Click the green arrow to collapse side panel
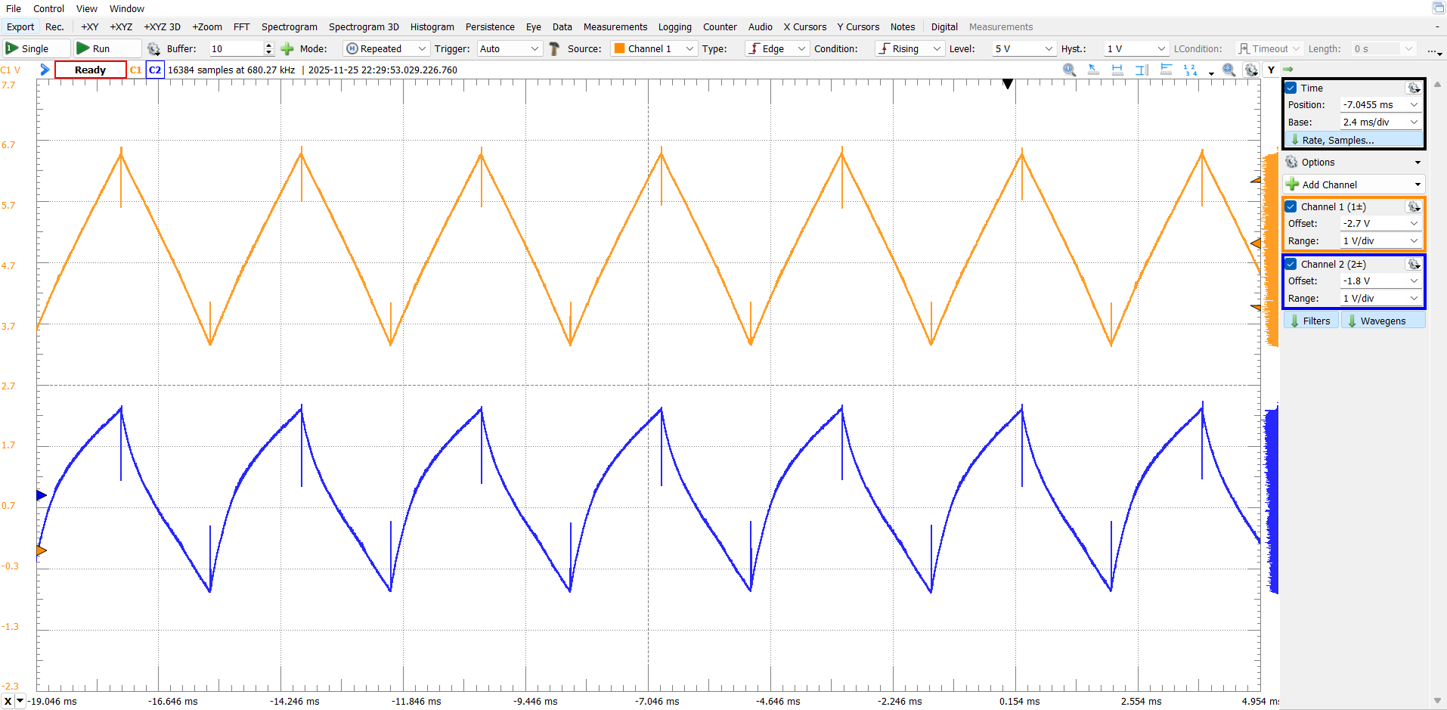Viewport: 1447px width, 710px height. [x=1288, y=70]
